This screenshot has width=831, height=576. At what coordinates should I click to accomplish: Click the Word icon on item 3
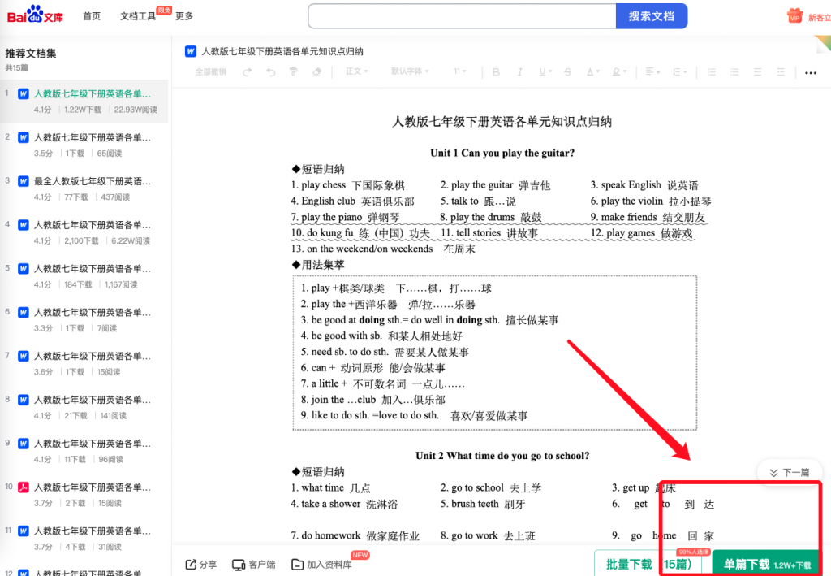[x=24, y=181]
